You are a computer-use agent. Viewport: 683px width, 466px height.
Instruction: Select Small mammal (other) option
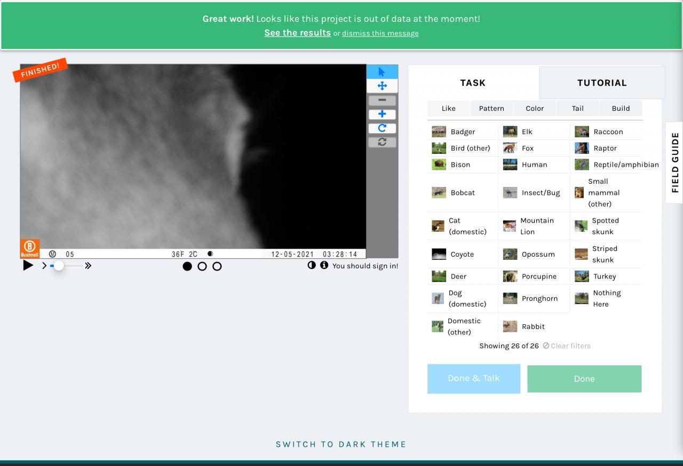tap(606, 192)
